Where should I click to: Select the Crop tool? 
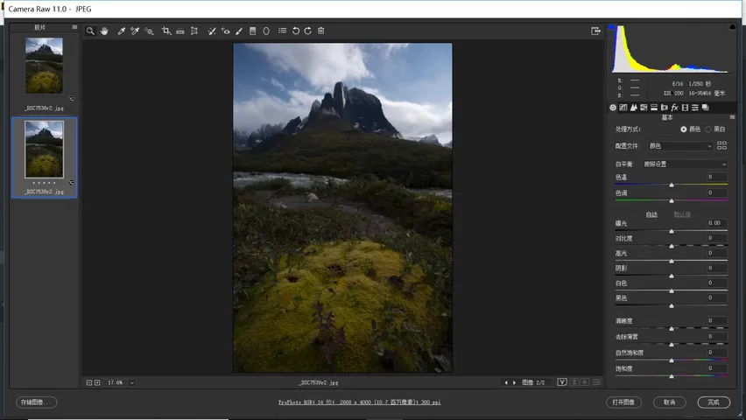pos(166,31)
